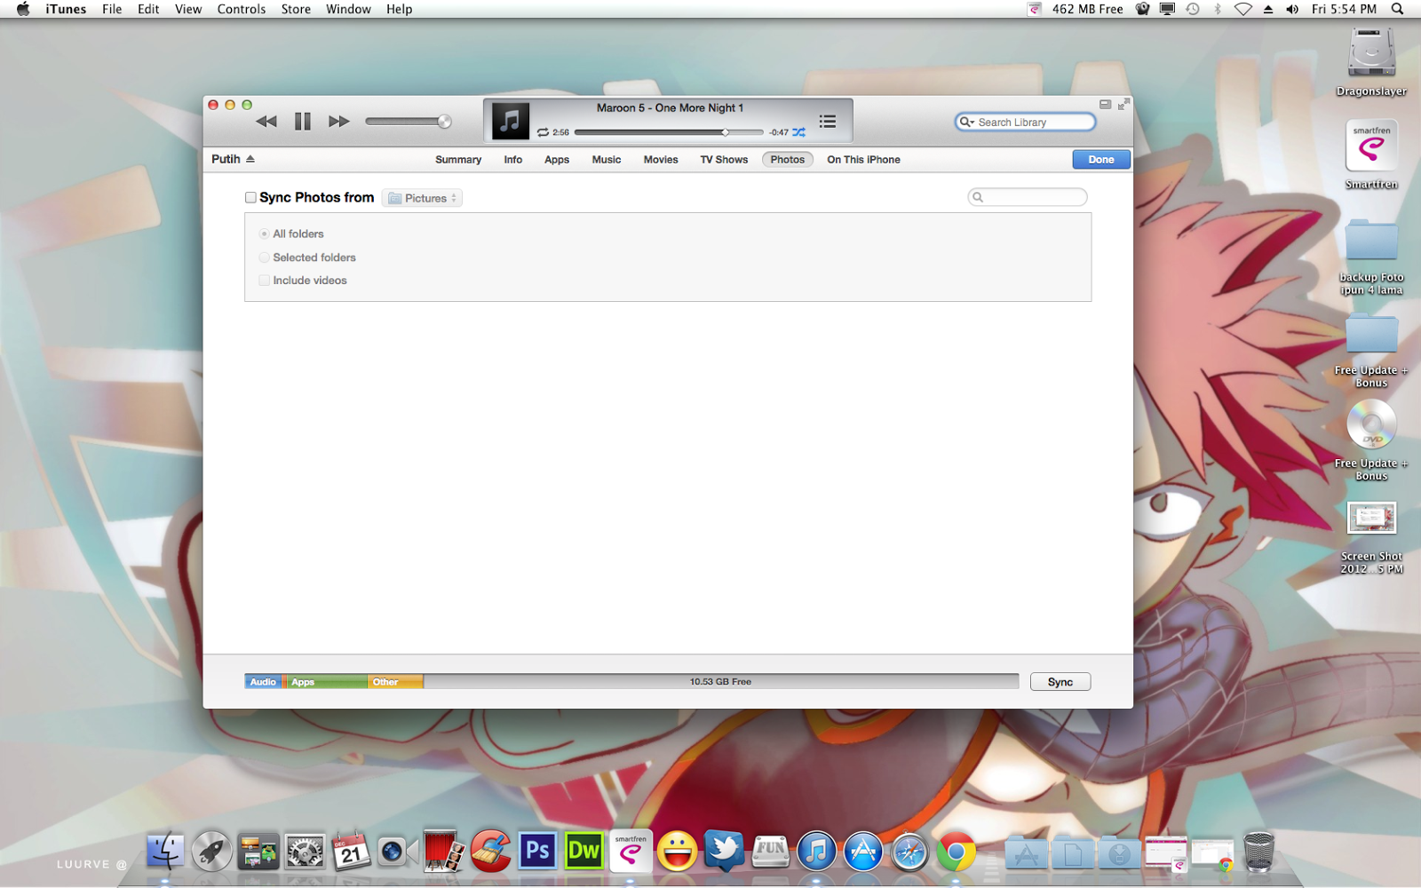Seek within the song progress bar
This screenshot has width=1421, height=888.
pyautogui.click(x=669, y=132)
